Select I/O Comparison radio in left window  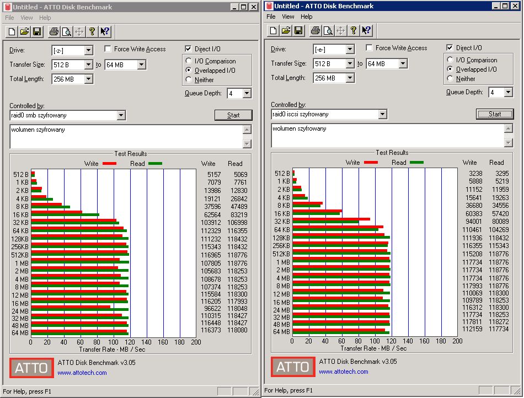[189, 61]
